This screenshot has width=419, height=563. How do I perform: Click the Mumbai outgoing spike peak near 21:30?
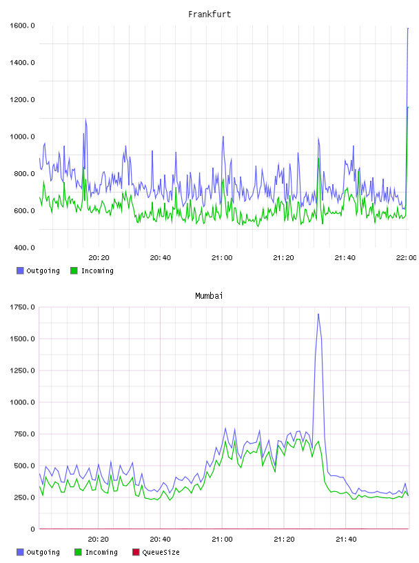pos(318,314)
